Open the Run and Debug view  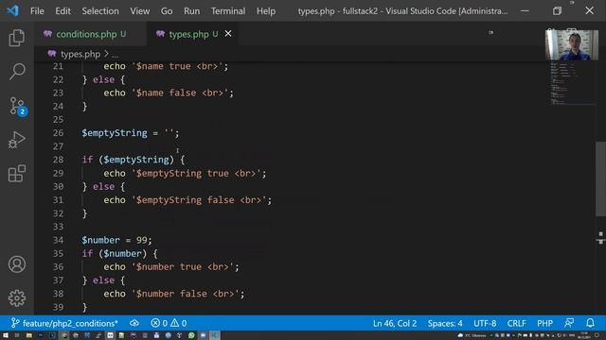coord(17,140)
